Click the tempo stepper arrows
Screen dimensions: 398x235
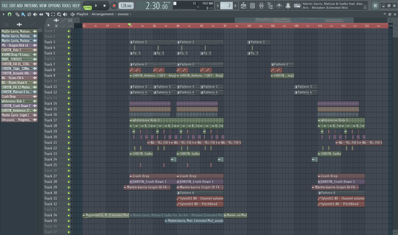coord(132,6)
